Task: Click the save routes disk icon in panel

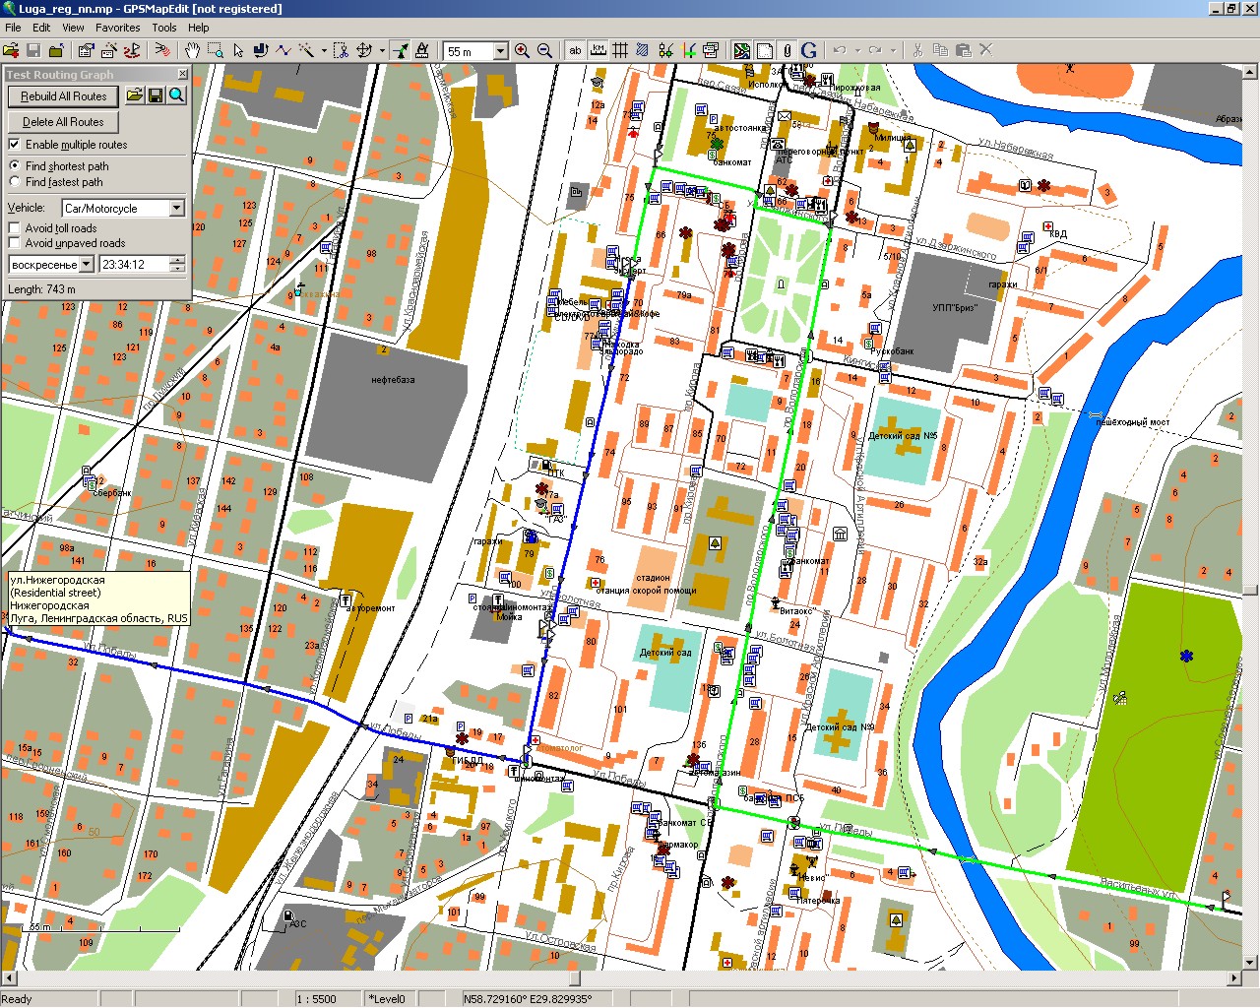Action: pyautogui.click(x=156, y=95)
